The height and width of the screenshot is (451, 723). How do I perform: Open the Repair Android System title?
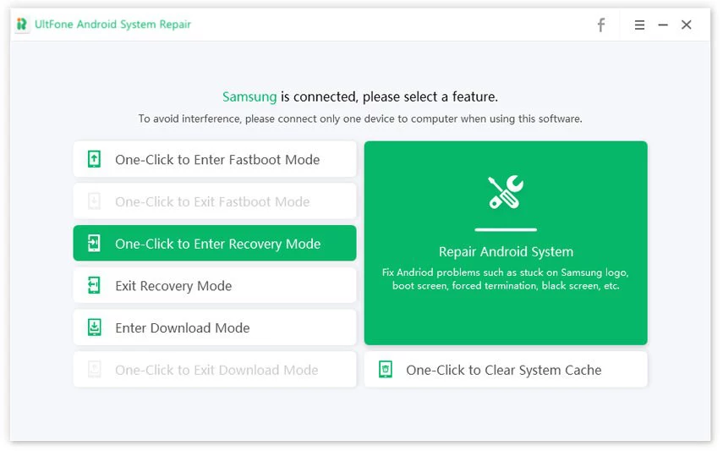click(x=506, y=251)
